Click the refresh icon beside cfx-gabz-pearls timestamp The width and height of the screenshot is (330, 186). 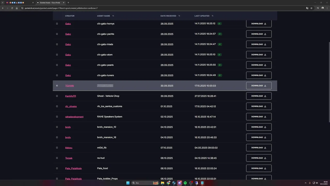(x=219, y=65)
